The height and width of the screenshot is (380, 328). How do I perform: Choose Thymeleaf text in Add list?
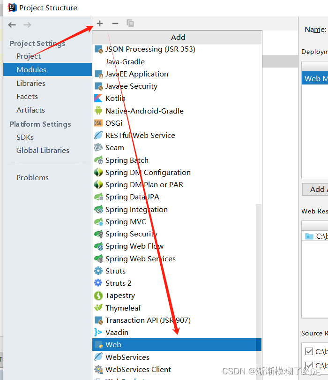pyautogui.click(x=123, y=308)
